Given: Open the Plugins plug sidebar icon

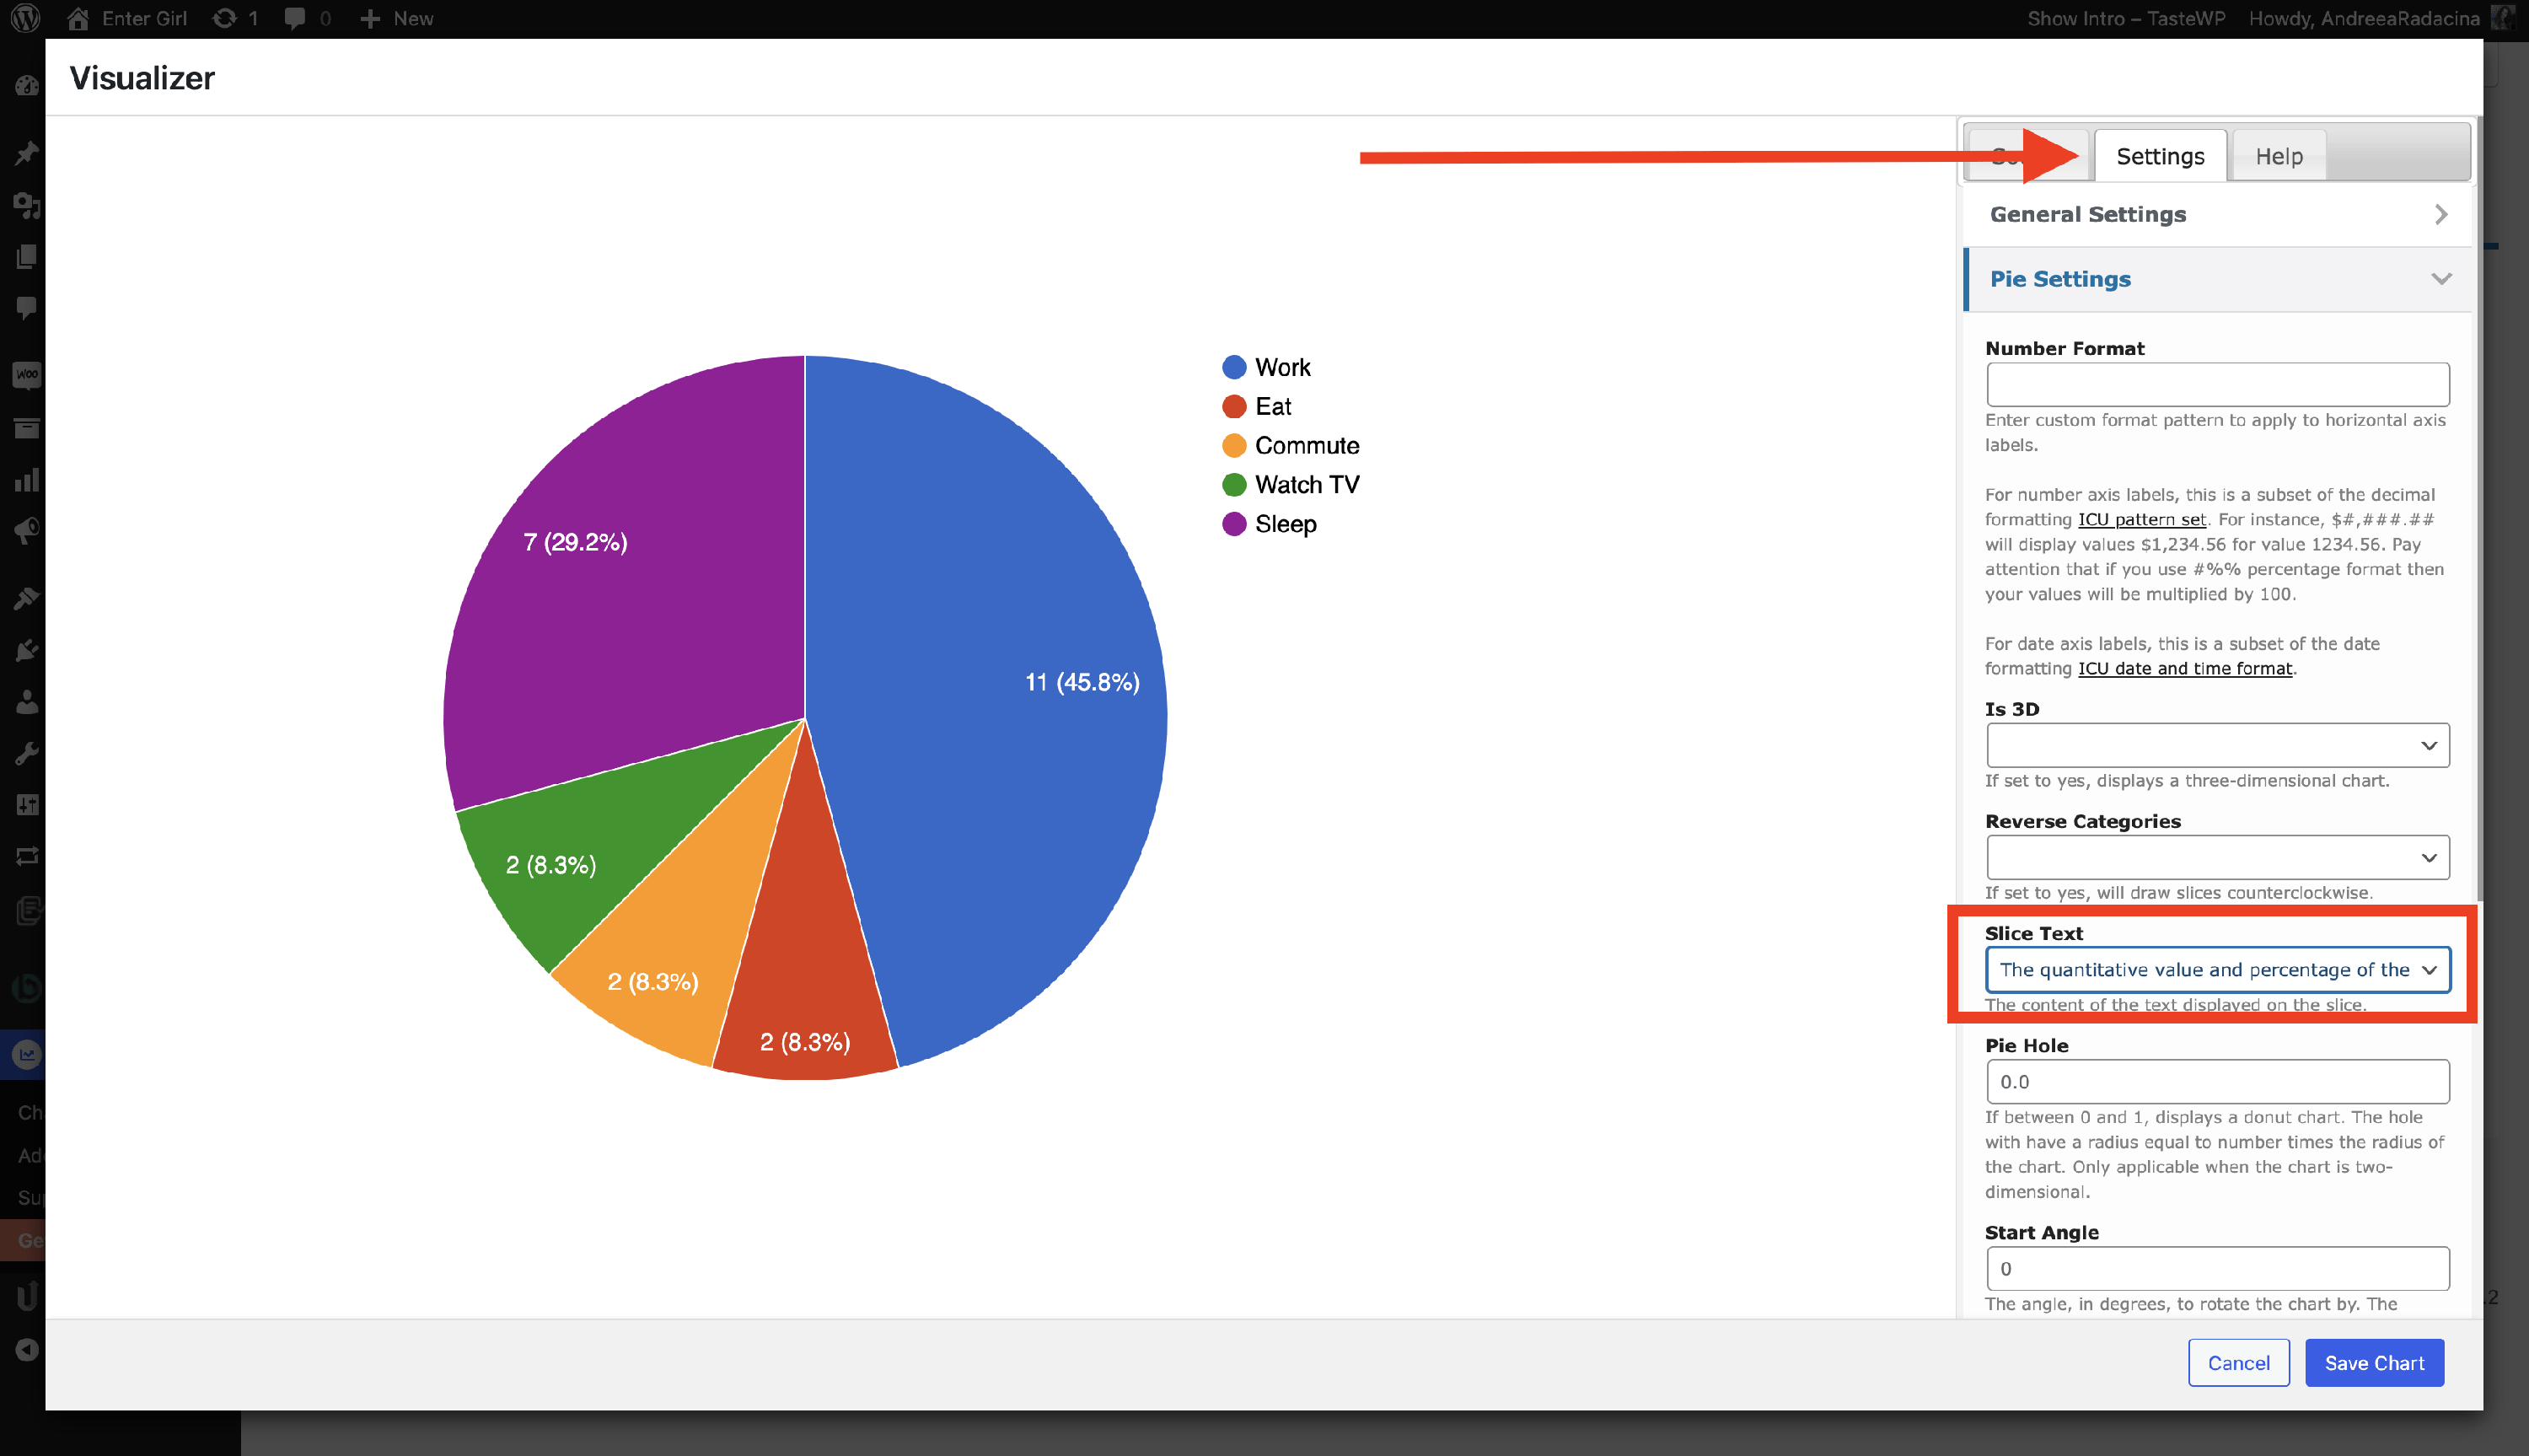Looking at the screenshot, I should 27,651.
